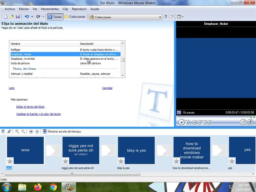Click the storyboard horizontal scrollbar thumb
The image size is (256, 192).
click(72, 174)
